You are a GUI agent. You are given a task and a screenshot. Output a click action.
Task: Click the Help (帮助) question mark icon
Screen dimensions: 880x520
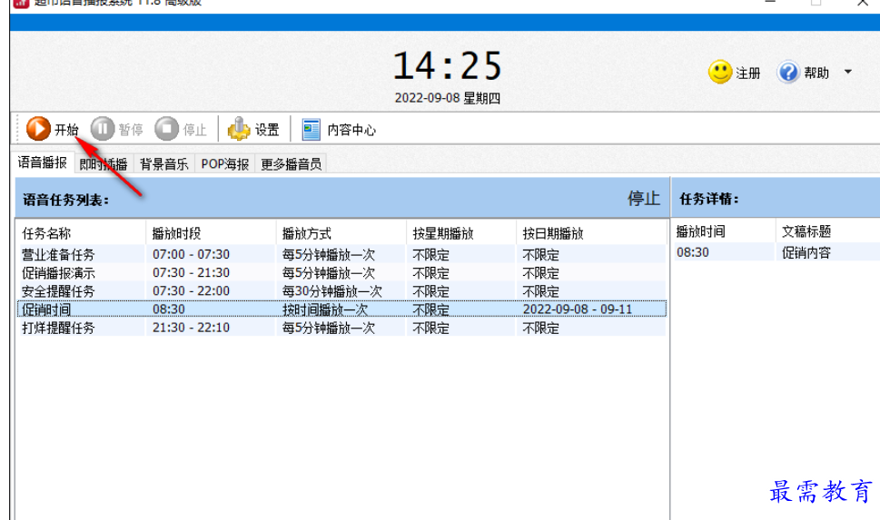click(x=788, y=73)
